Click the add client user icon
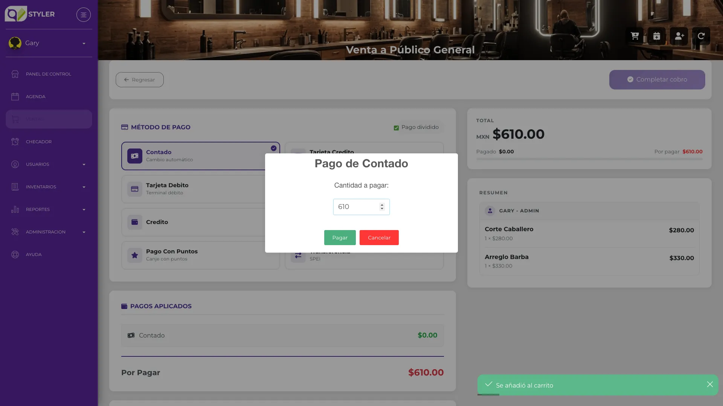Screen dimensions: 723x406 679,36
